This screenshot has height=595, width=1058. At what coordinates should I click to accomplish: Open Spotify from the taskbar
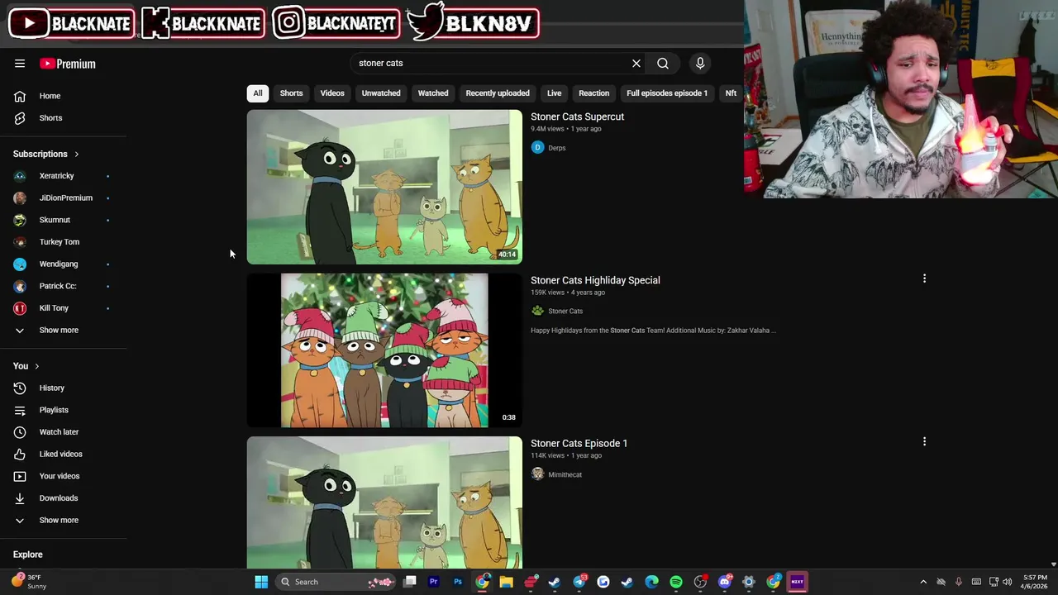coord(676,582)
